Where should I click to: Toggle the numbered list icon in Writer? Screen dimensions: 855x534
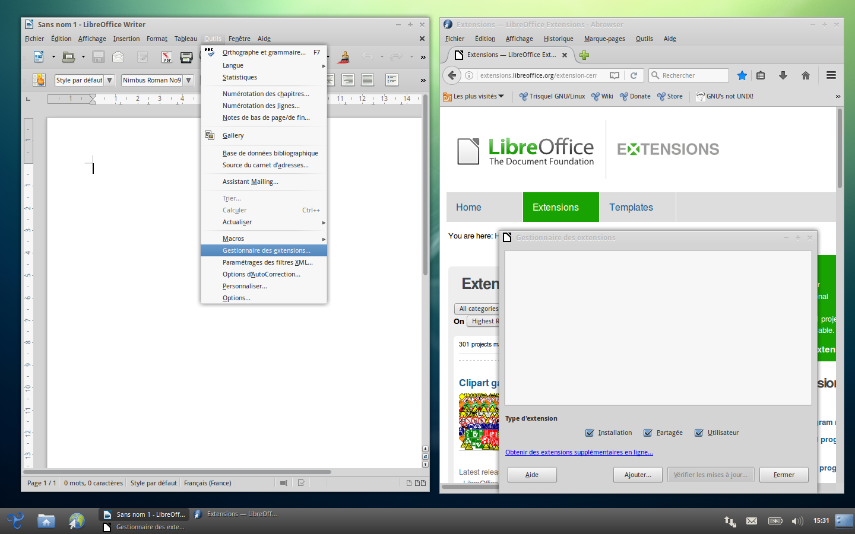[x=392, y=80]
